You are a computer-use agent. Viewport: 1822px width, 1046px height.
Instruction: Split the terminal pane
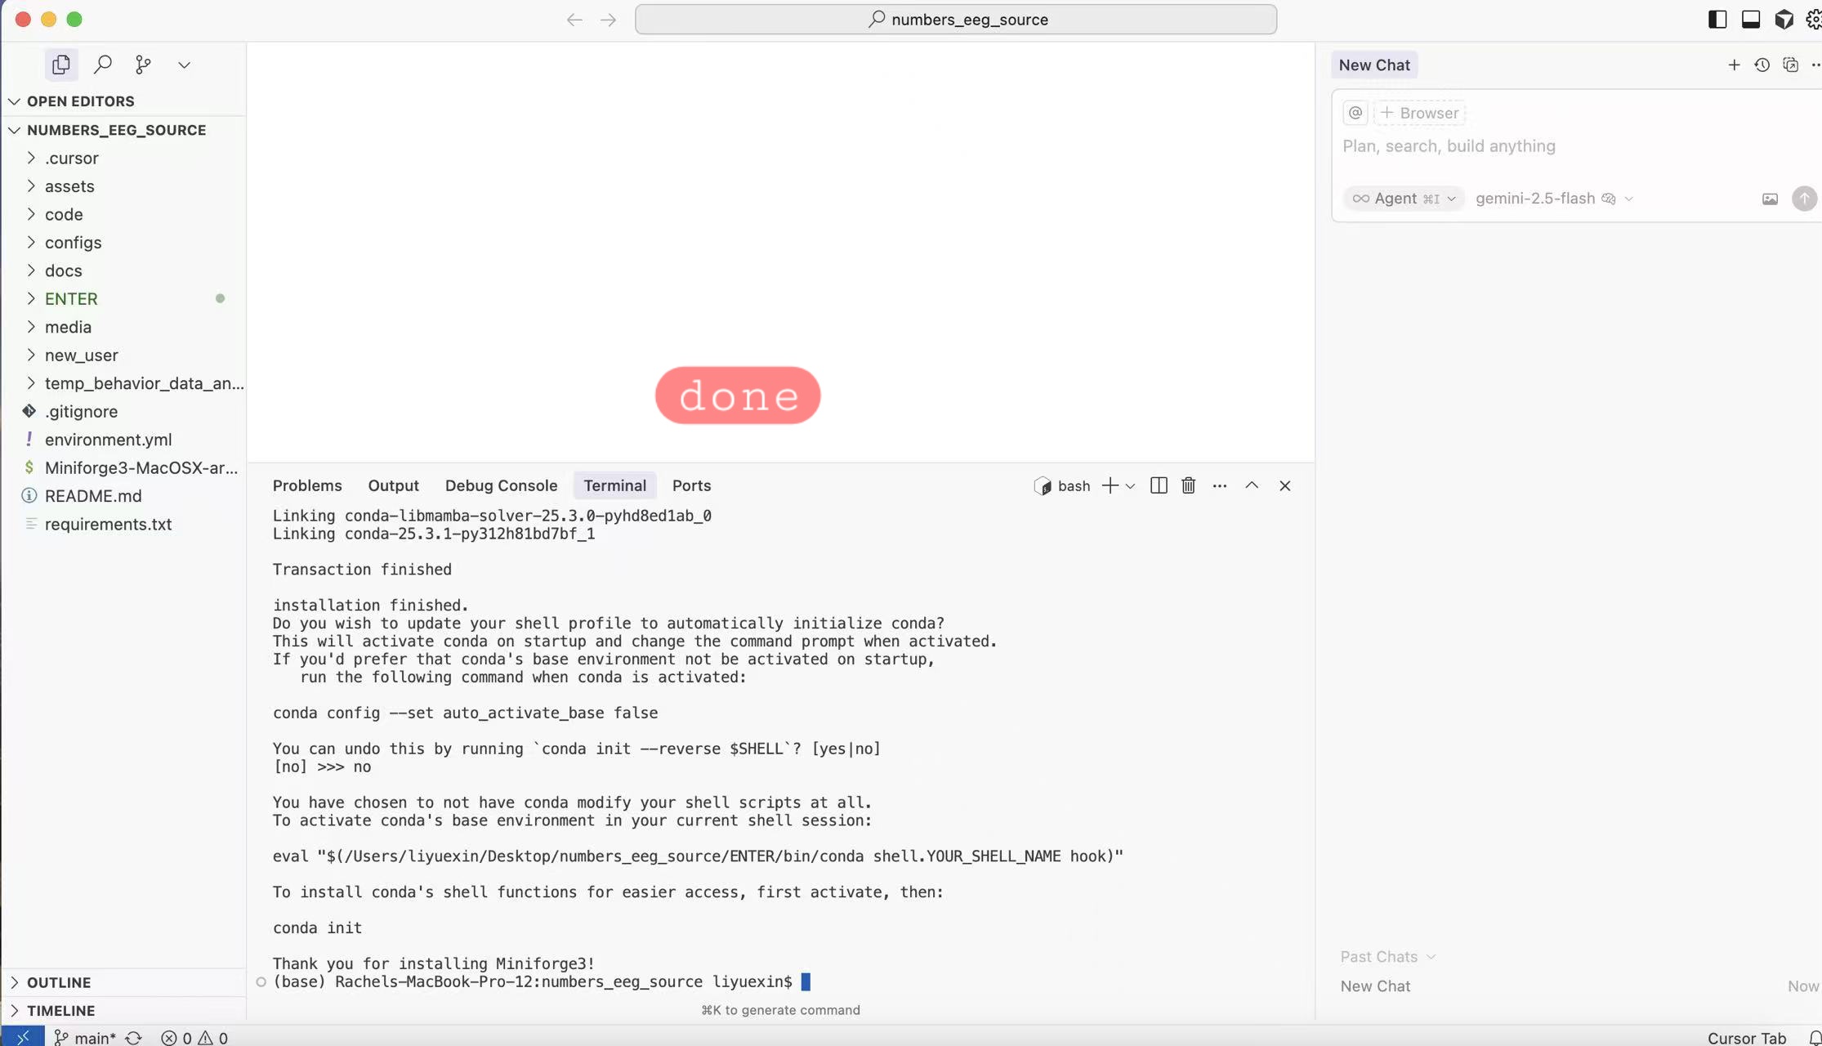tap(1158, 485)
